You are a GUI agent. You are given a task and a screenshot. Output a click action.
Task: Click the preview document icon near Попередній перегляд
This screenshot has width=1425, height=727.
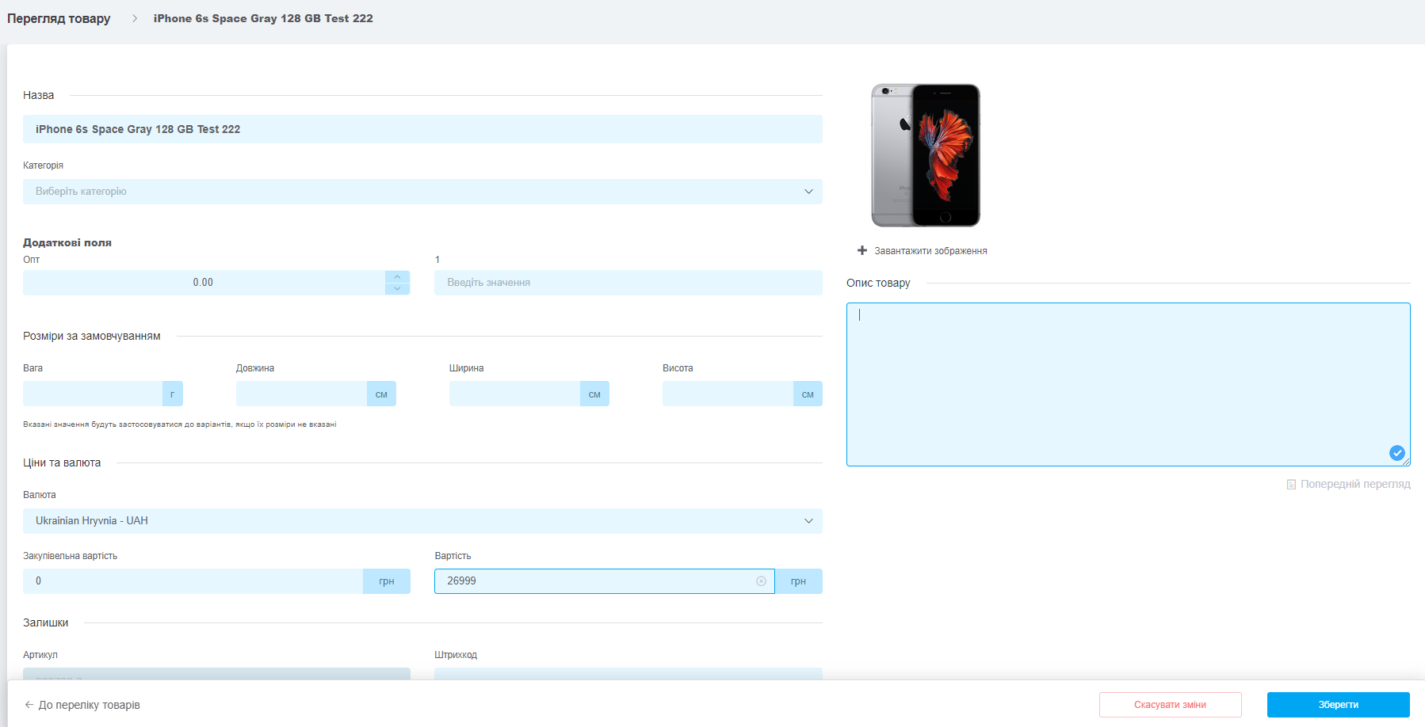tap(1291, 484)
